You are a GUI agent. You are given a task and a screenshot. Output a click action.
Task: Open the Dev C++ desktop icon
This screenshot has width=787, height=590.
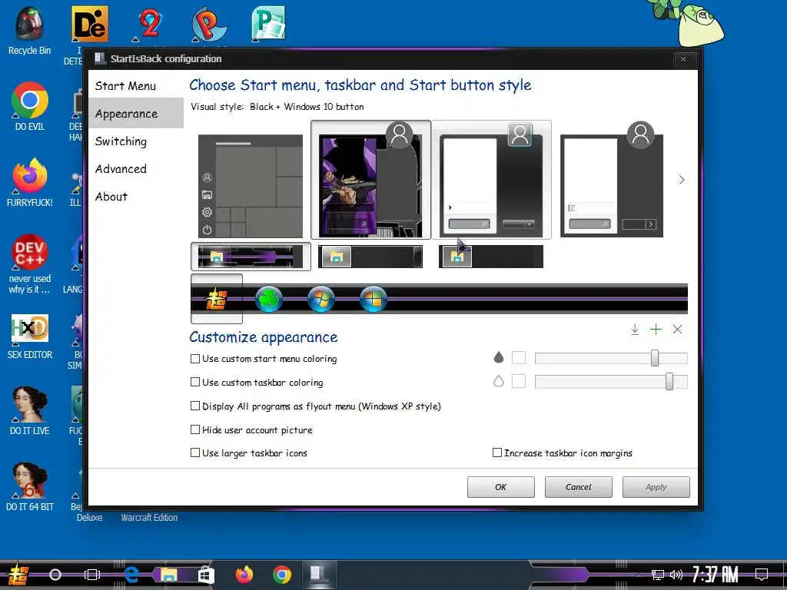(x=30, y=264)
